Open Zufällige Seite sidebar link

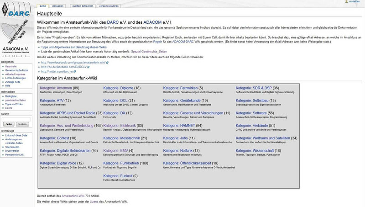[x=13, y=82]
